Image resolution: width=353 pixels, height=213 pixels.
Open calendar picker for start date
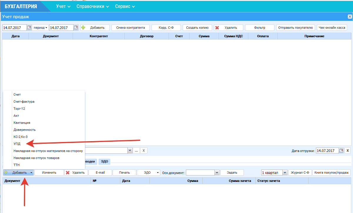[29, 28]
